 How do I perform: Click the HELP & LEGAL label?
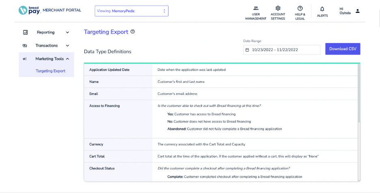300,16
